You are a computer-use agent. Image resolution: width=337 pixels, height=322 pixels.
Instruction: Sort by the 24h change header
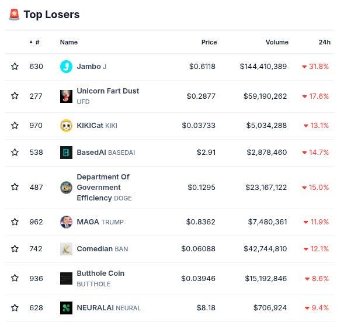325,42
